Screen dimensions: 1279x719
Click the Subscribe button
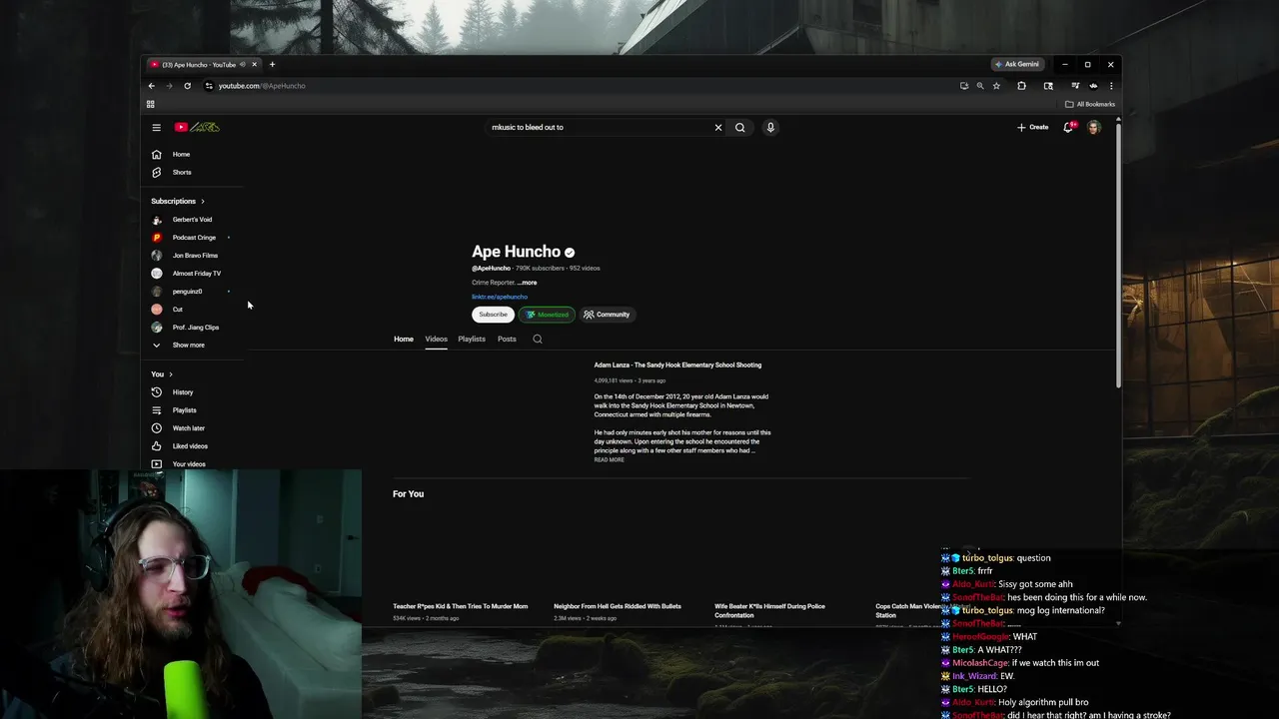[x=493, y=315]
